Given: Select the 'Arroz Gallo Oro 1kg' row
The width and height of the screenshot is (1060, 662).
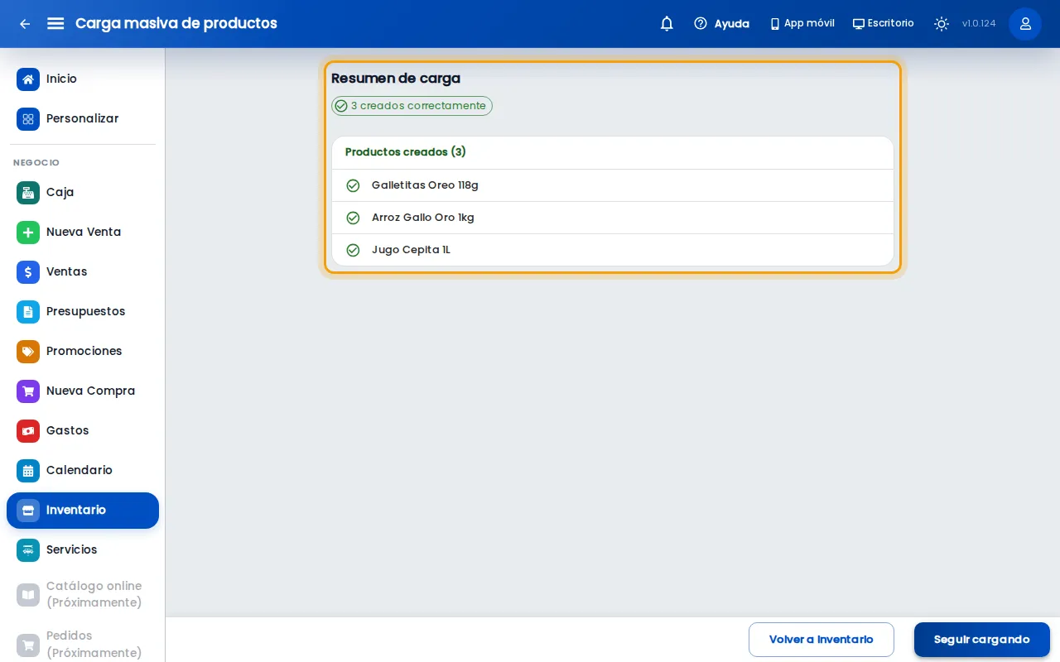Looking at the screenshot, I should [x=613, y=218].
